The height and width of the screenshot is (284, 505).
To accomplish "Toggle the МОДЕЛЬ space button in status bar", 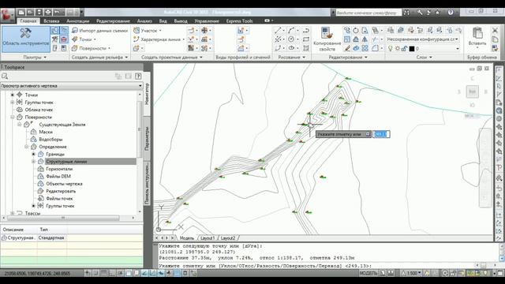I will pyautogui.click(x=368, y=273).
